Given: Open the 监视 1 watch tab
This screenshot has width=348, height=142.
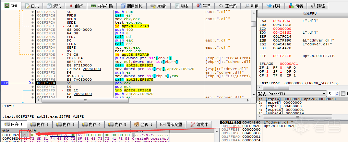Looking at the screenshot, I should coord(143,124).
